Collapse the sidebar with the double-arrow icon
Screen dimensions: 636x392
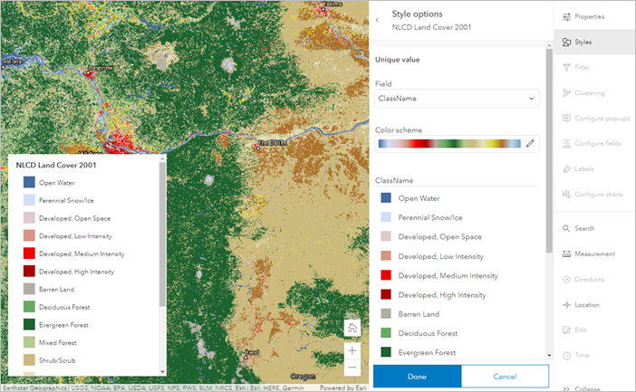click(566, 388)
